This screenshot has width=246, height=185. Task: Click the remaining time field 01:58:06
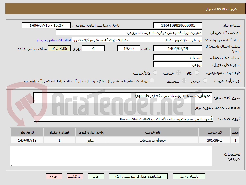coord(59,48)
